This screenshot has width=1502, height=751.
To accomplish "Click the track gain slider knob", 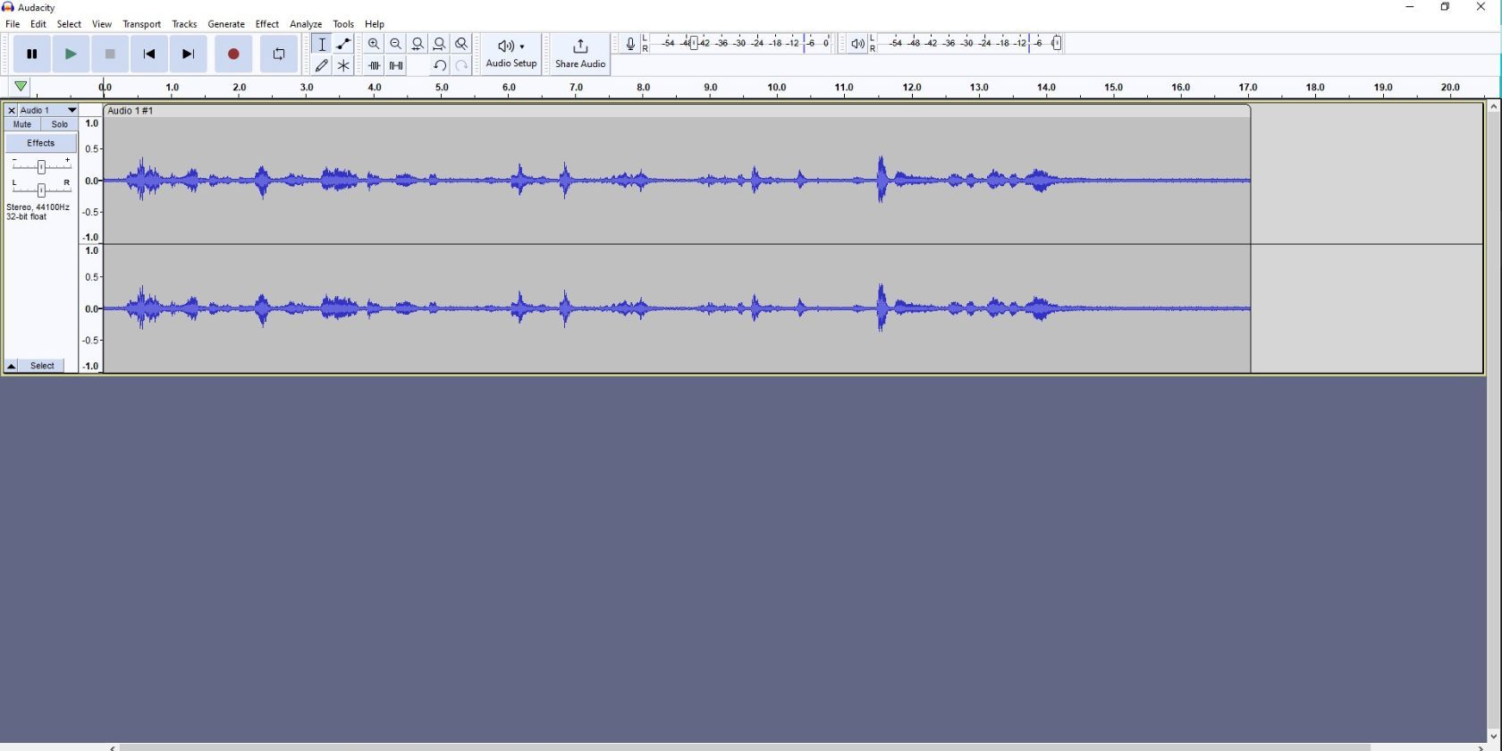I will [41, 166].
